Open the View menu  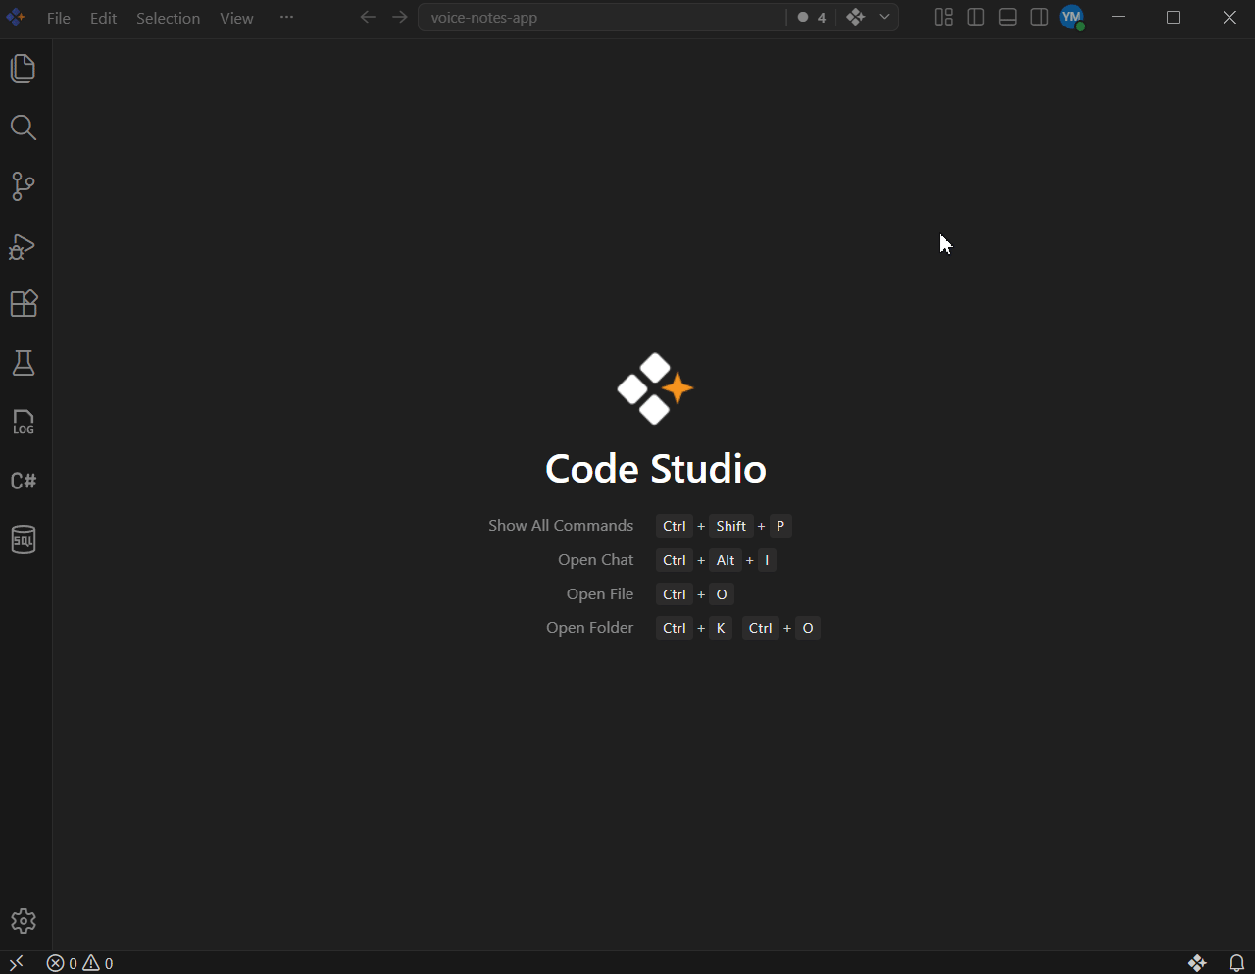click(x=236, y=18)
